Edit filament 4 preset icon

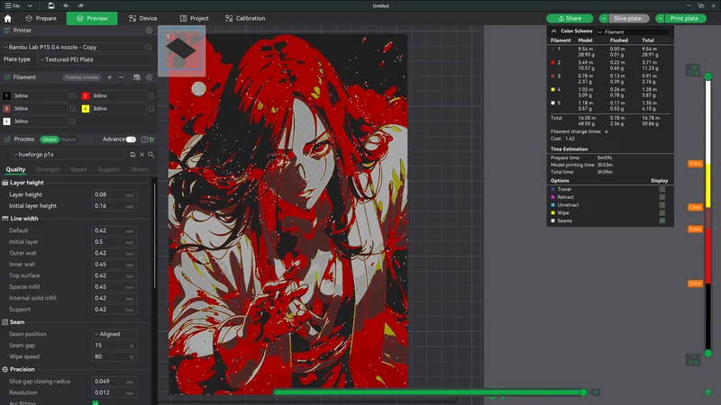pyautogui.click(x=151, y=108)
